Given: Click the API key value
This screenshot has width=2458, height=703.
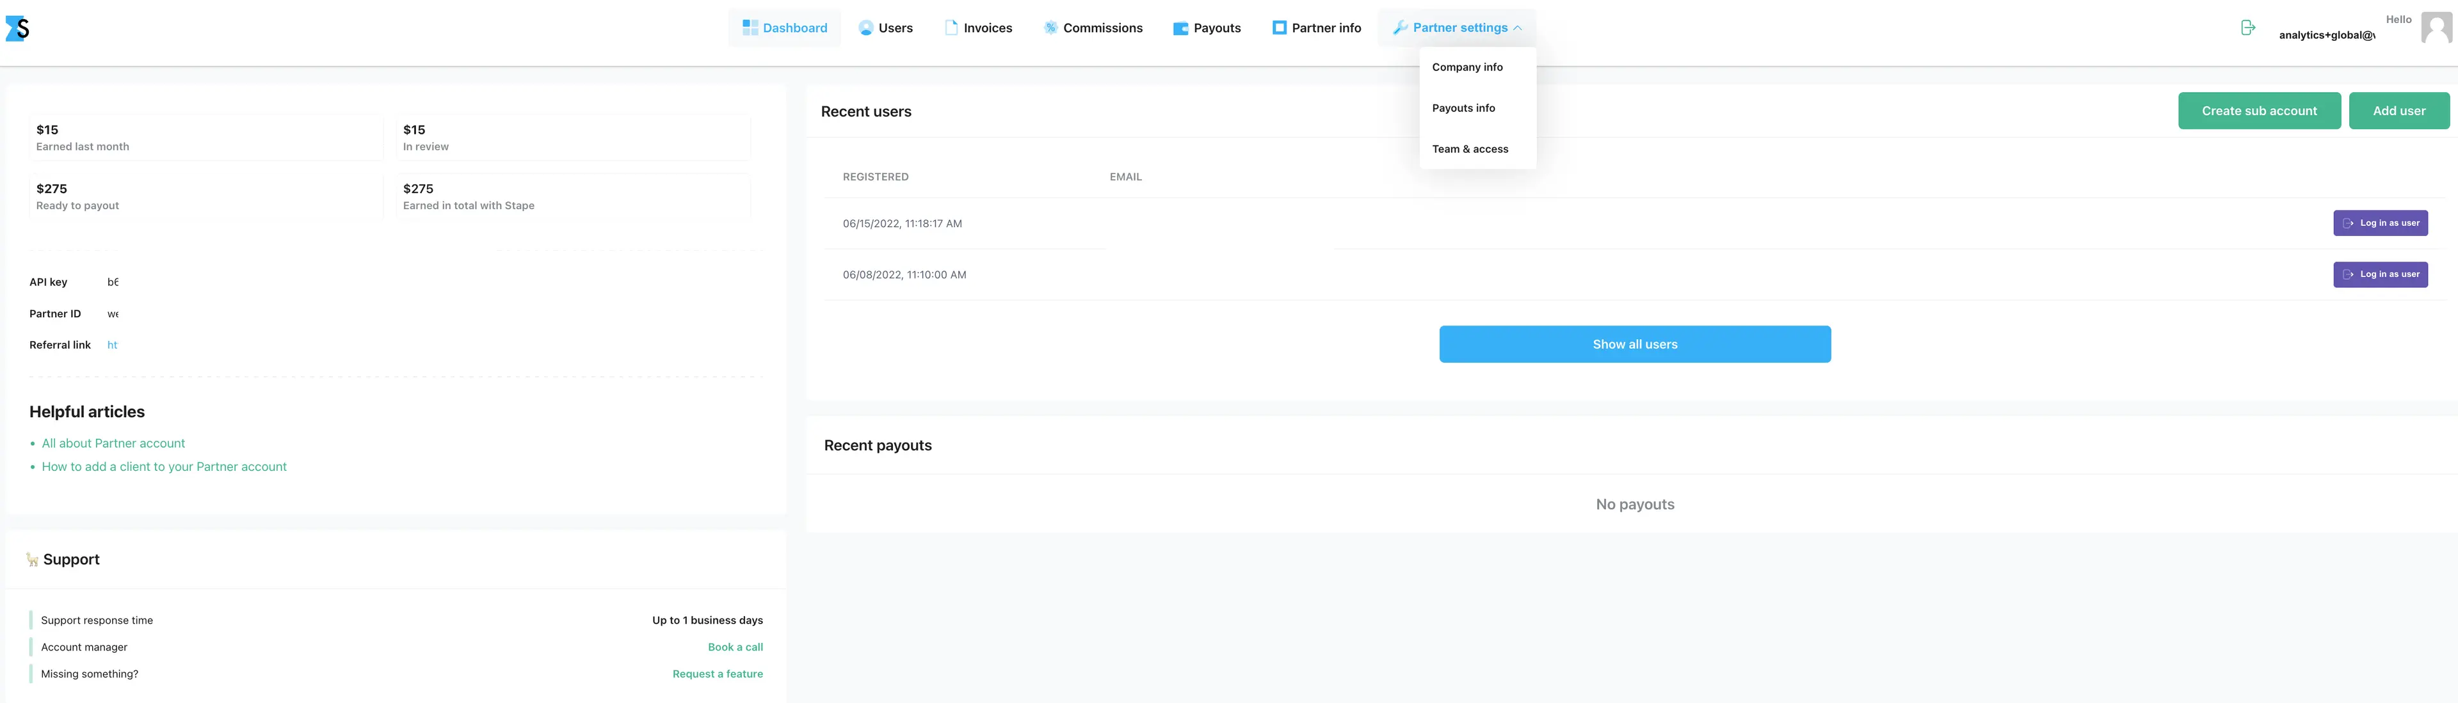Looking at the screenshot, I should click(113, 282).
